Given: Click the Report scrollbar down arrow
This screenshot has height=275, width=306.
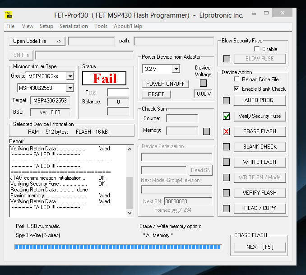Looking at the screenshot, I should pos(130,213).
